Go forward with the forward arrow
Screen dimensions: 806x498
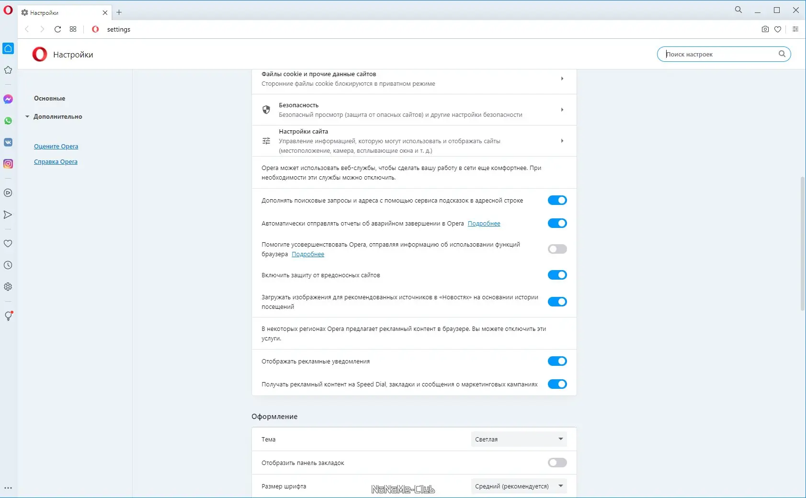pos(42,29)
